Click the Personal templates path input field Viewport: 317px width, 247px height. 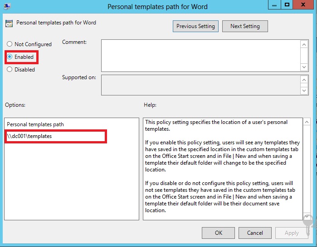click(x=56, y=136)
